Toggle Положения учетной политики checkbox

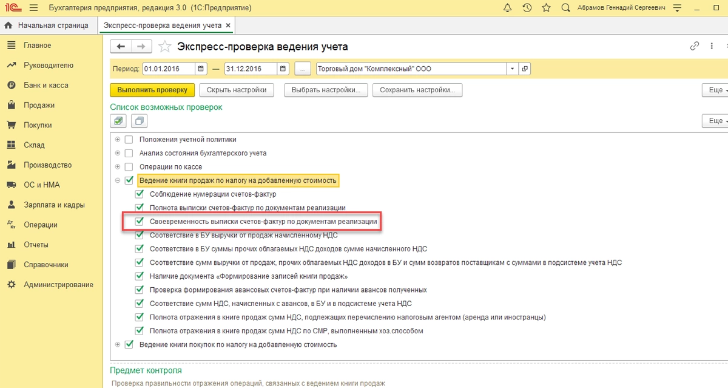[129, 140]
